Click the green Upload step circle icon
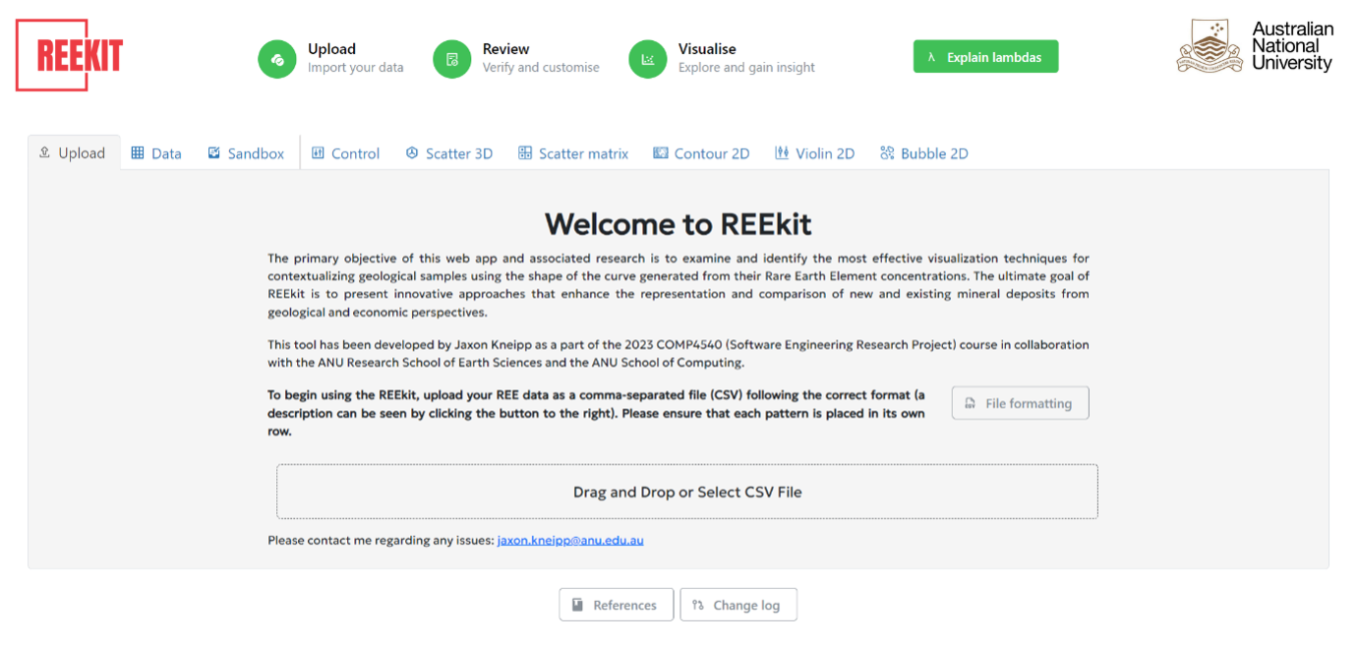This screenshot has height=645, width=1358. (x=277, y=59)
